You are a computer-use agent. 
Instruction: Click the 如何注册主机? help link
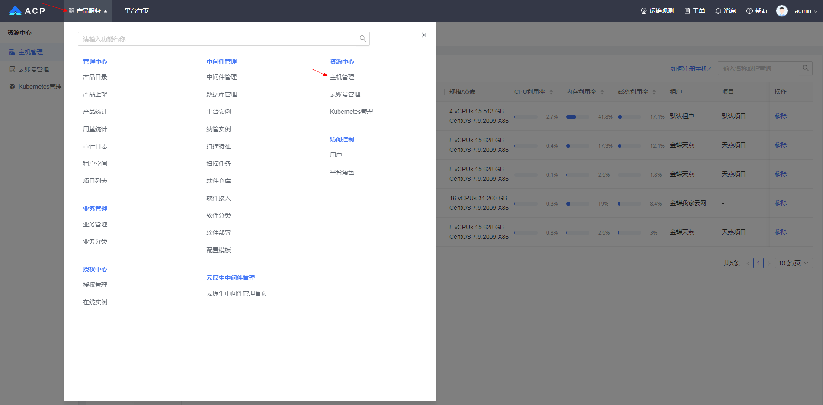pos(691,69)
